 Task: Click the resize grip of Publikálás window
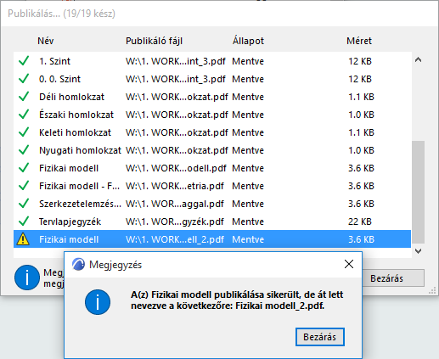coord(432,291)
